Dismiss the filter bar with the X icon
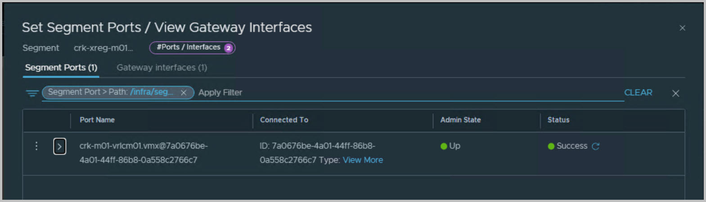This screenshot has width=706, height=202. point(675,93)
